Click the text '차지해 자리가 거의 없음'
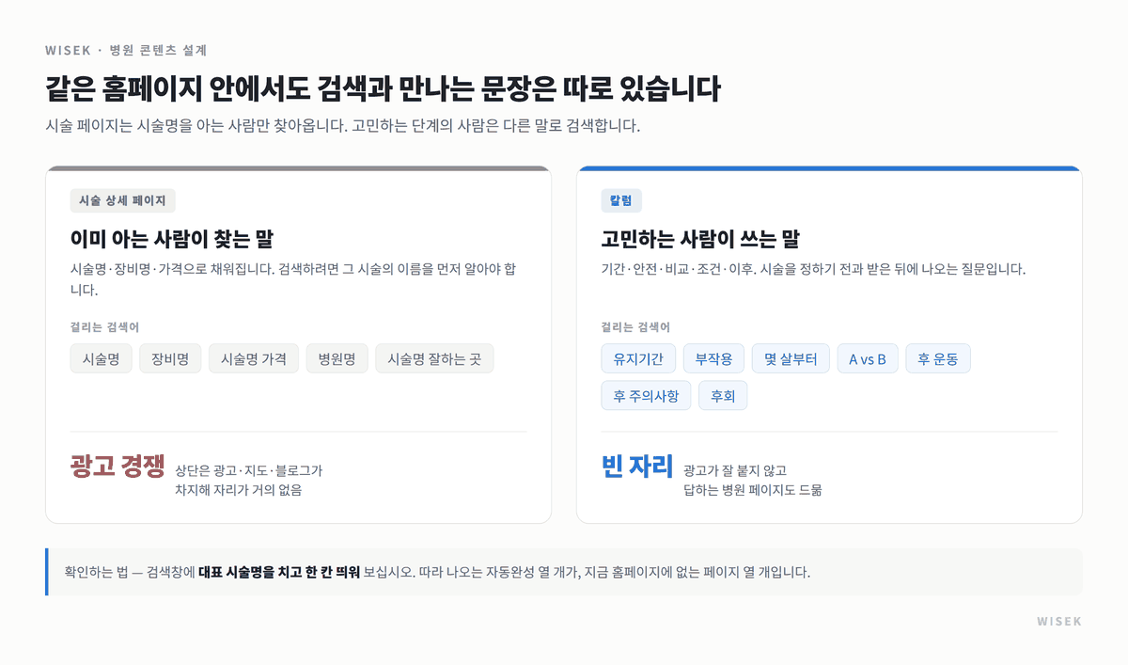The image size is (1128, 665). coord(238,490)
